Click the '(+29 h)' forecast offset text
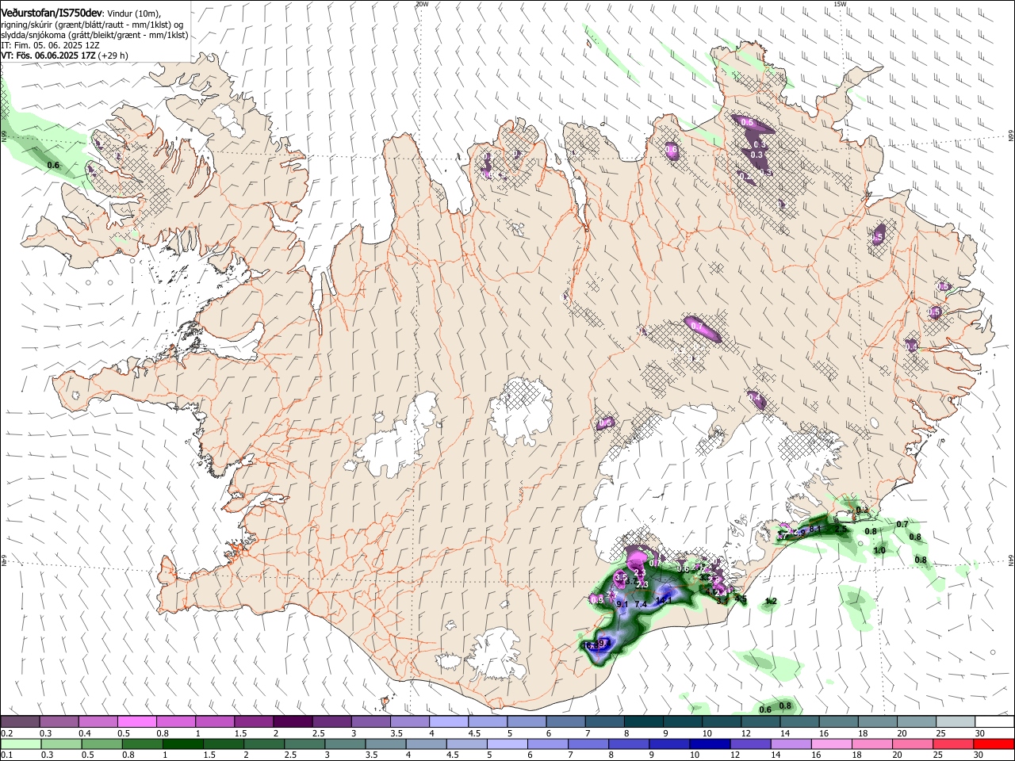 tap(113, 56)
